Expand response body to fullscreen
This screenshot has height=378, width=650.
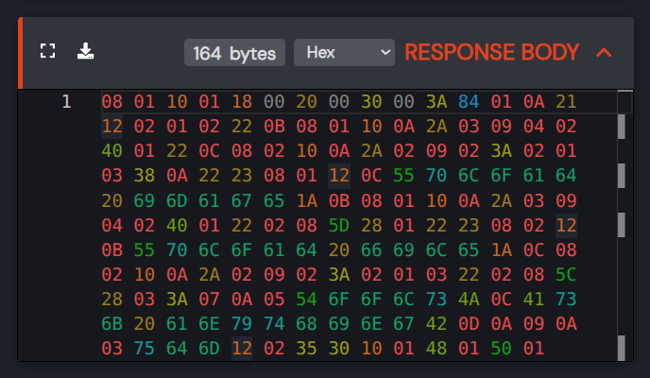pos(48,51)
